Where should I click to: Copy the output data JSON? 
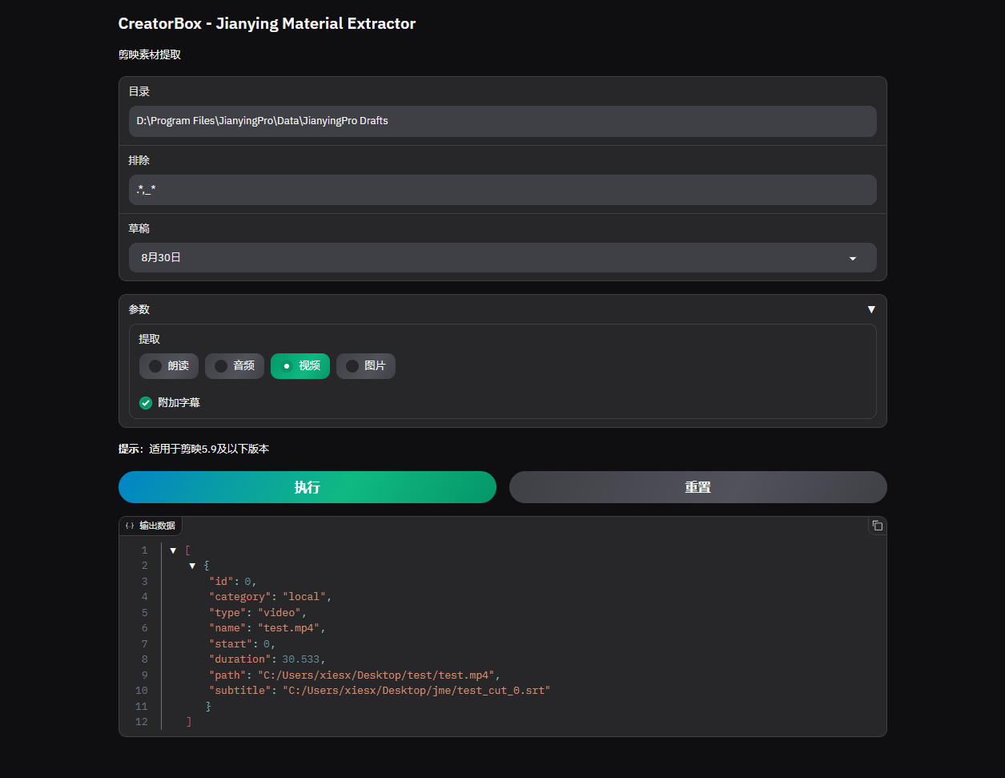(877, 526)
